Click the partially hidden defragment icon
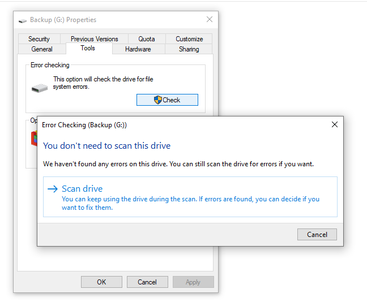The width and height of the screenshot is (367, 302). pos(34,139)
